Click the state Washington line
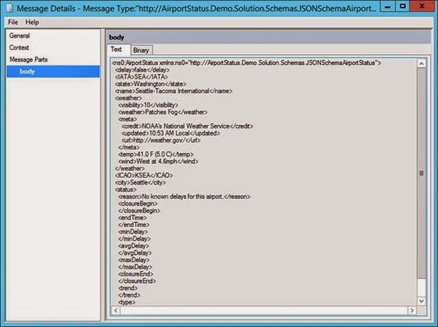Viewport: 438px width, 327px height. tap(151, 83)
